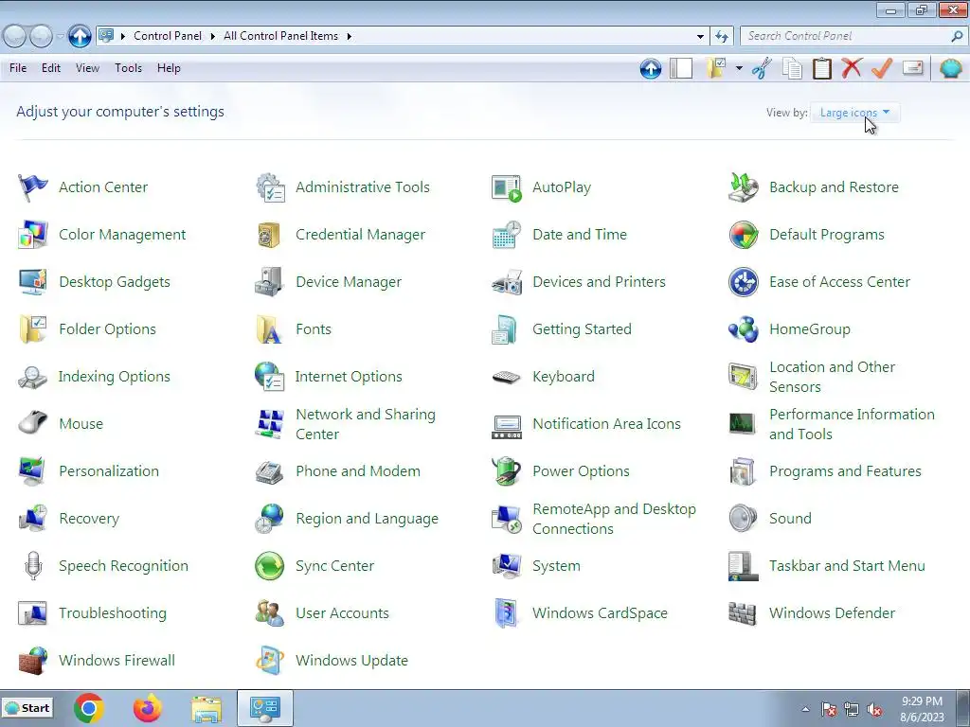970x727 pixels.
Task: Open the Action Center flag icon
Action: tap(33, 187)
